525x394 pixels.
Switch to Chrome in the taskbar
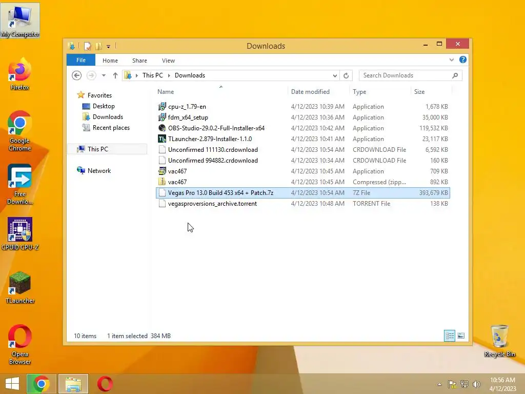click(41, 384)
